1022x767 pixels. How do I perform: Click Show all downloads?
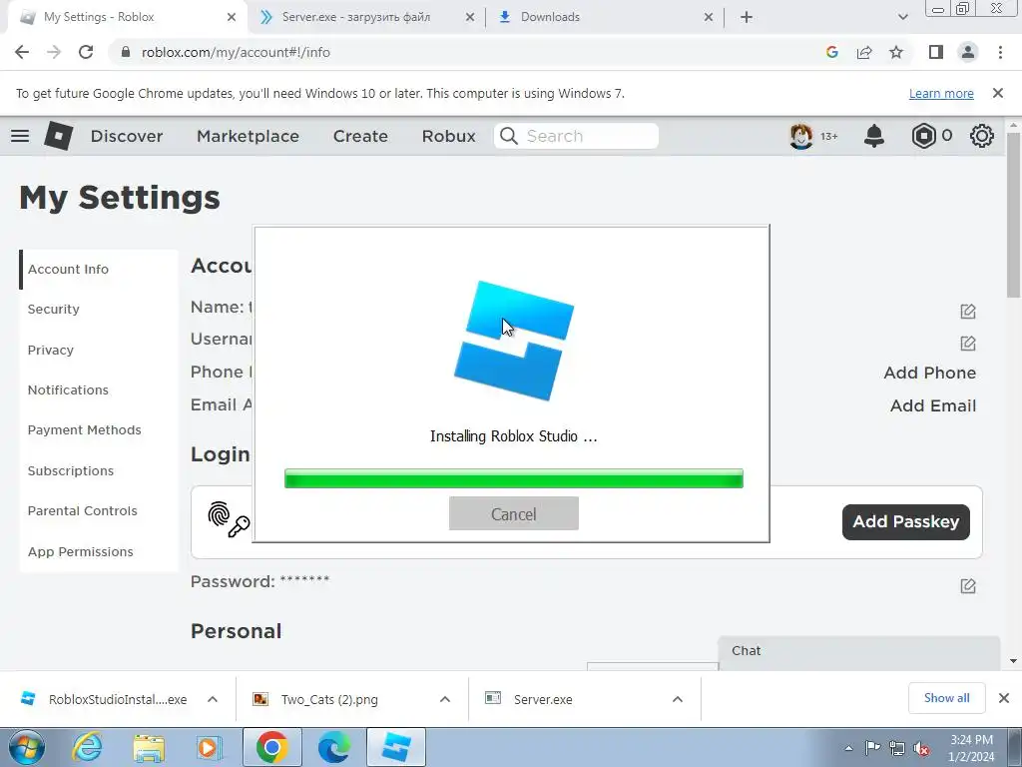tap(946, 698)
